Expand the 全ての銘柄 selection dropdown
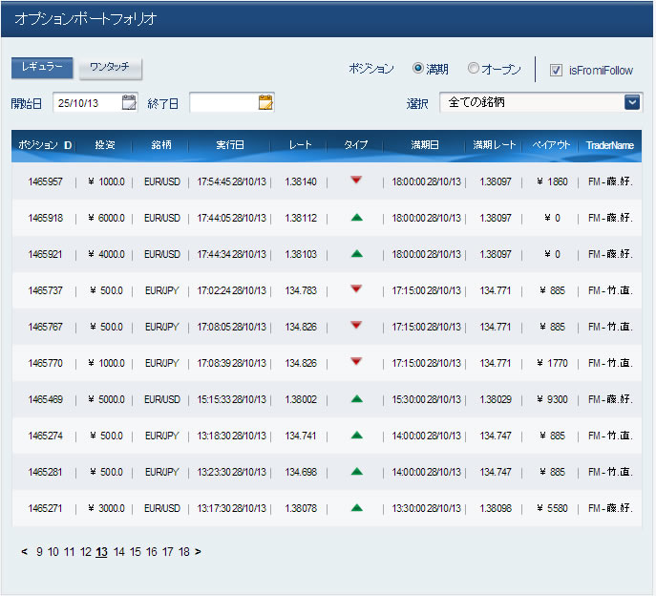This screenshot has height=596, width=656. coord(632,102)
